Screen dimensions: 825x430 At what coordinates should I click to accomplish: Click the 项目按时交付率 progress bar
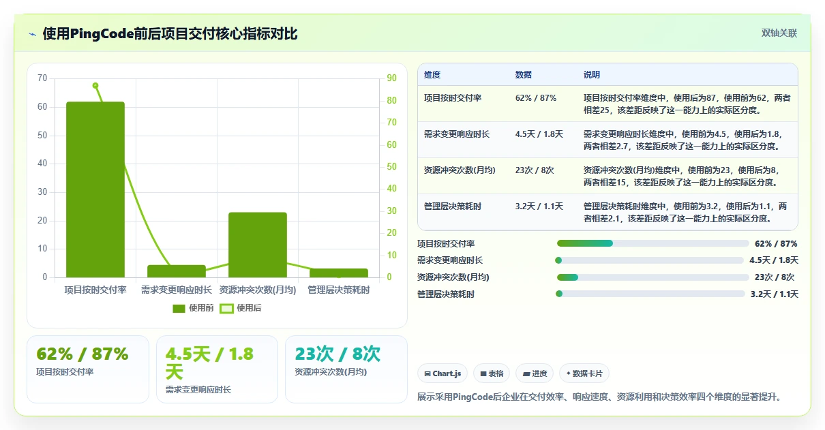[x=653, y=243]
